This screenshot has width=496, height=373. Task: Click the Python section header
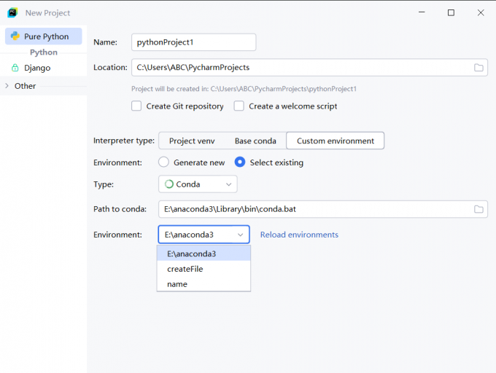click(44, 52)
